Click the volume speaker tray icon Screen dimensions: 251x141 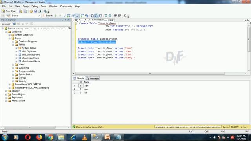coord(215,137)
